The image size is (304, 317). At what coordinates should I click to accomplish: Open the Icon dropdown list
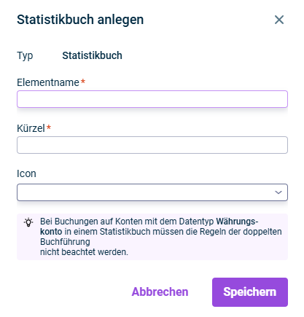152,192
